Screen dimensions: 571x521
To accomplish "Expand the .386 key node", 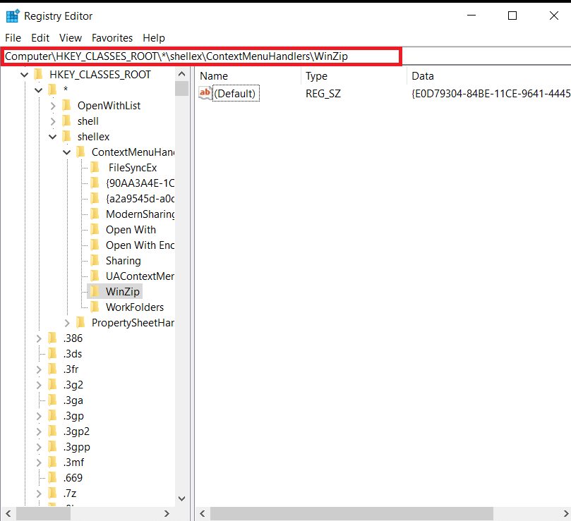I will (x=39, y=338).
